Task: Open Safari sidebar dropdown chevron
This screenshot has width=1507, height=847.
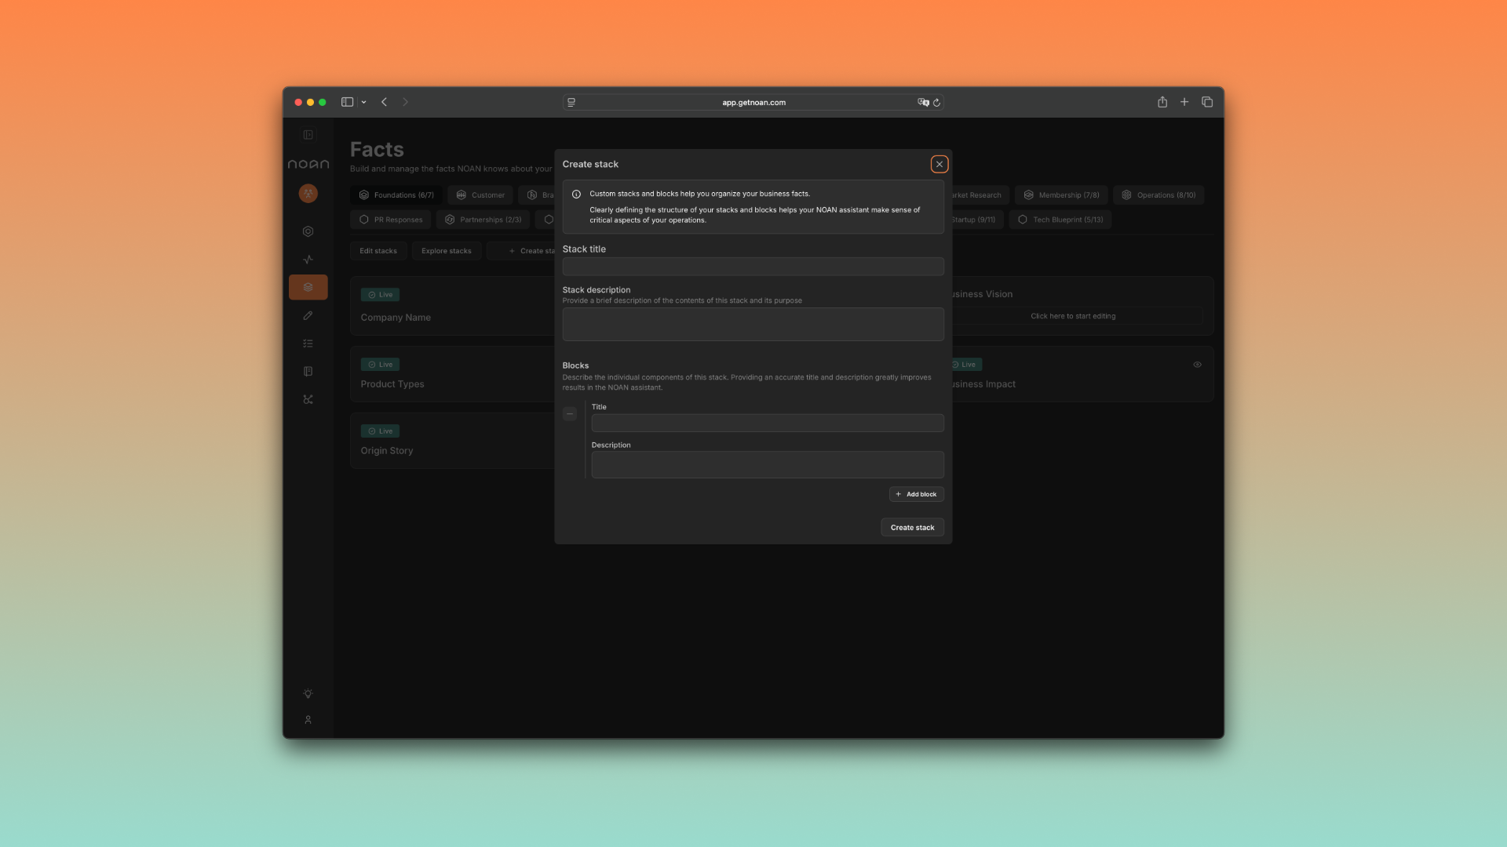Action: tap(364, 102)
